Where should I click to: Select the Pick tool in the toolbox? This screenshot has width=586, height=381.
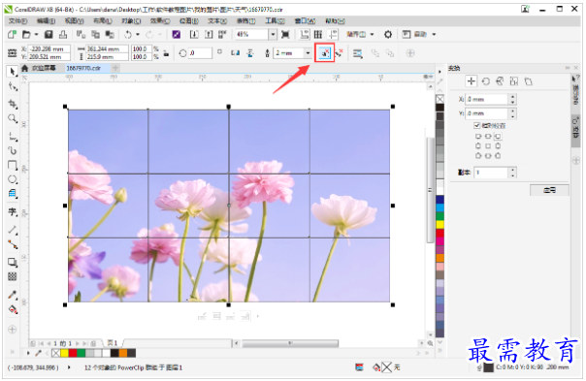click(13, 71)
